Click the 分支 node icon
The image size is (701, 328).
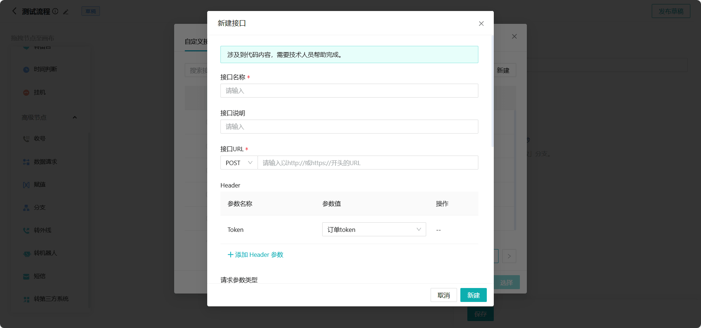click(26, 208)
